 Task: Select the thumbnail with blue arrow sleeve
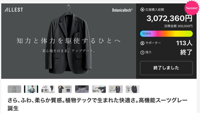click(99, 89)
